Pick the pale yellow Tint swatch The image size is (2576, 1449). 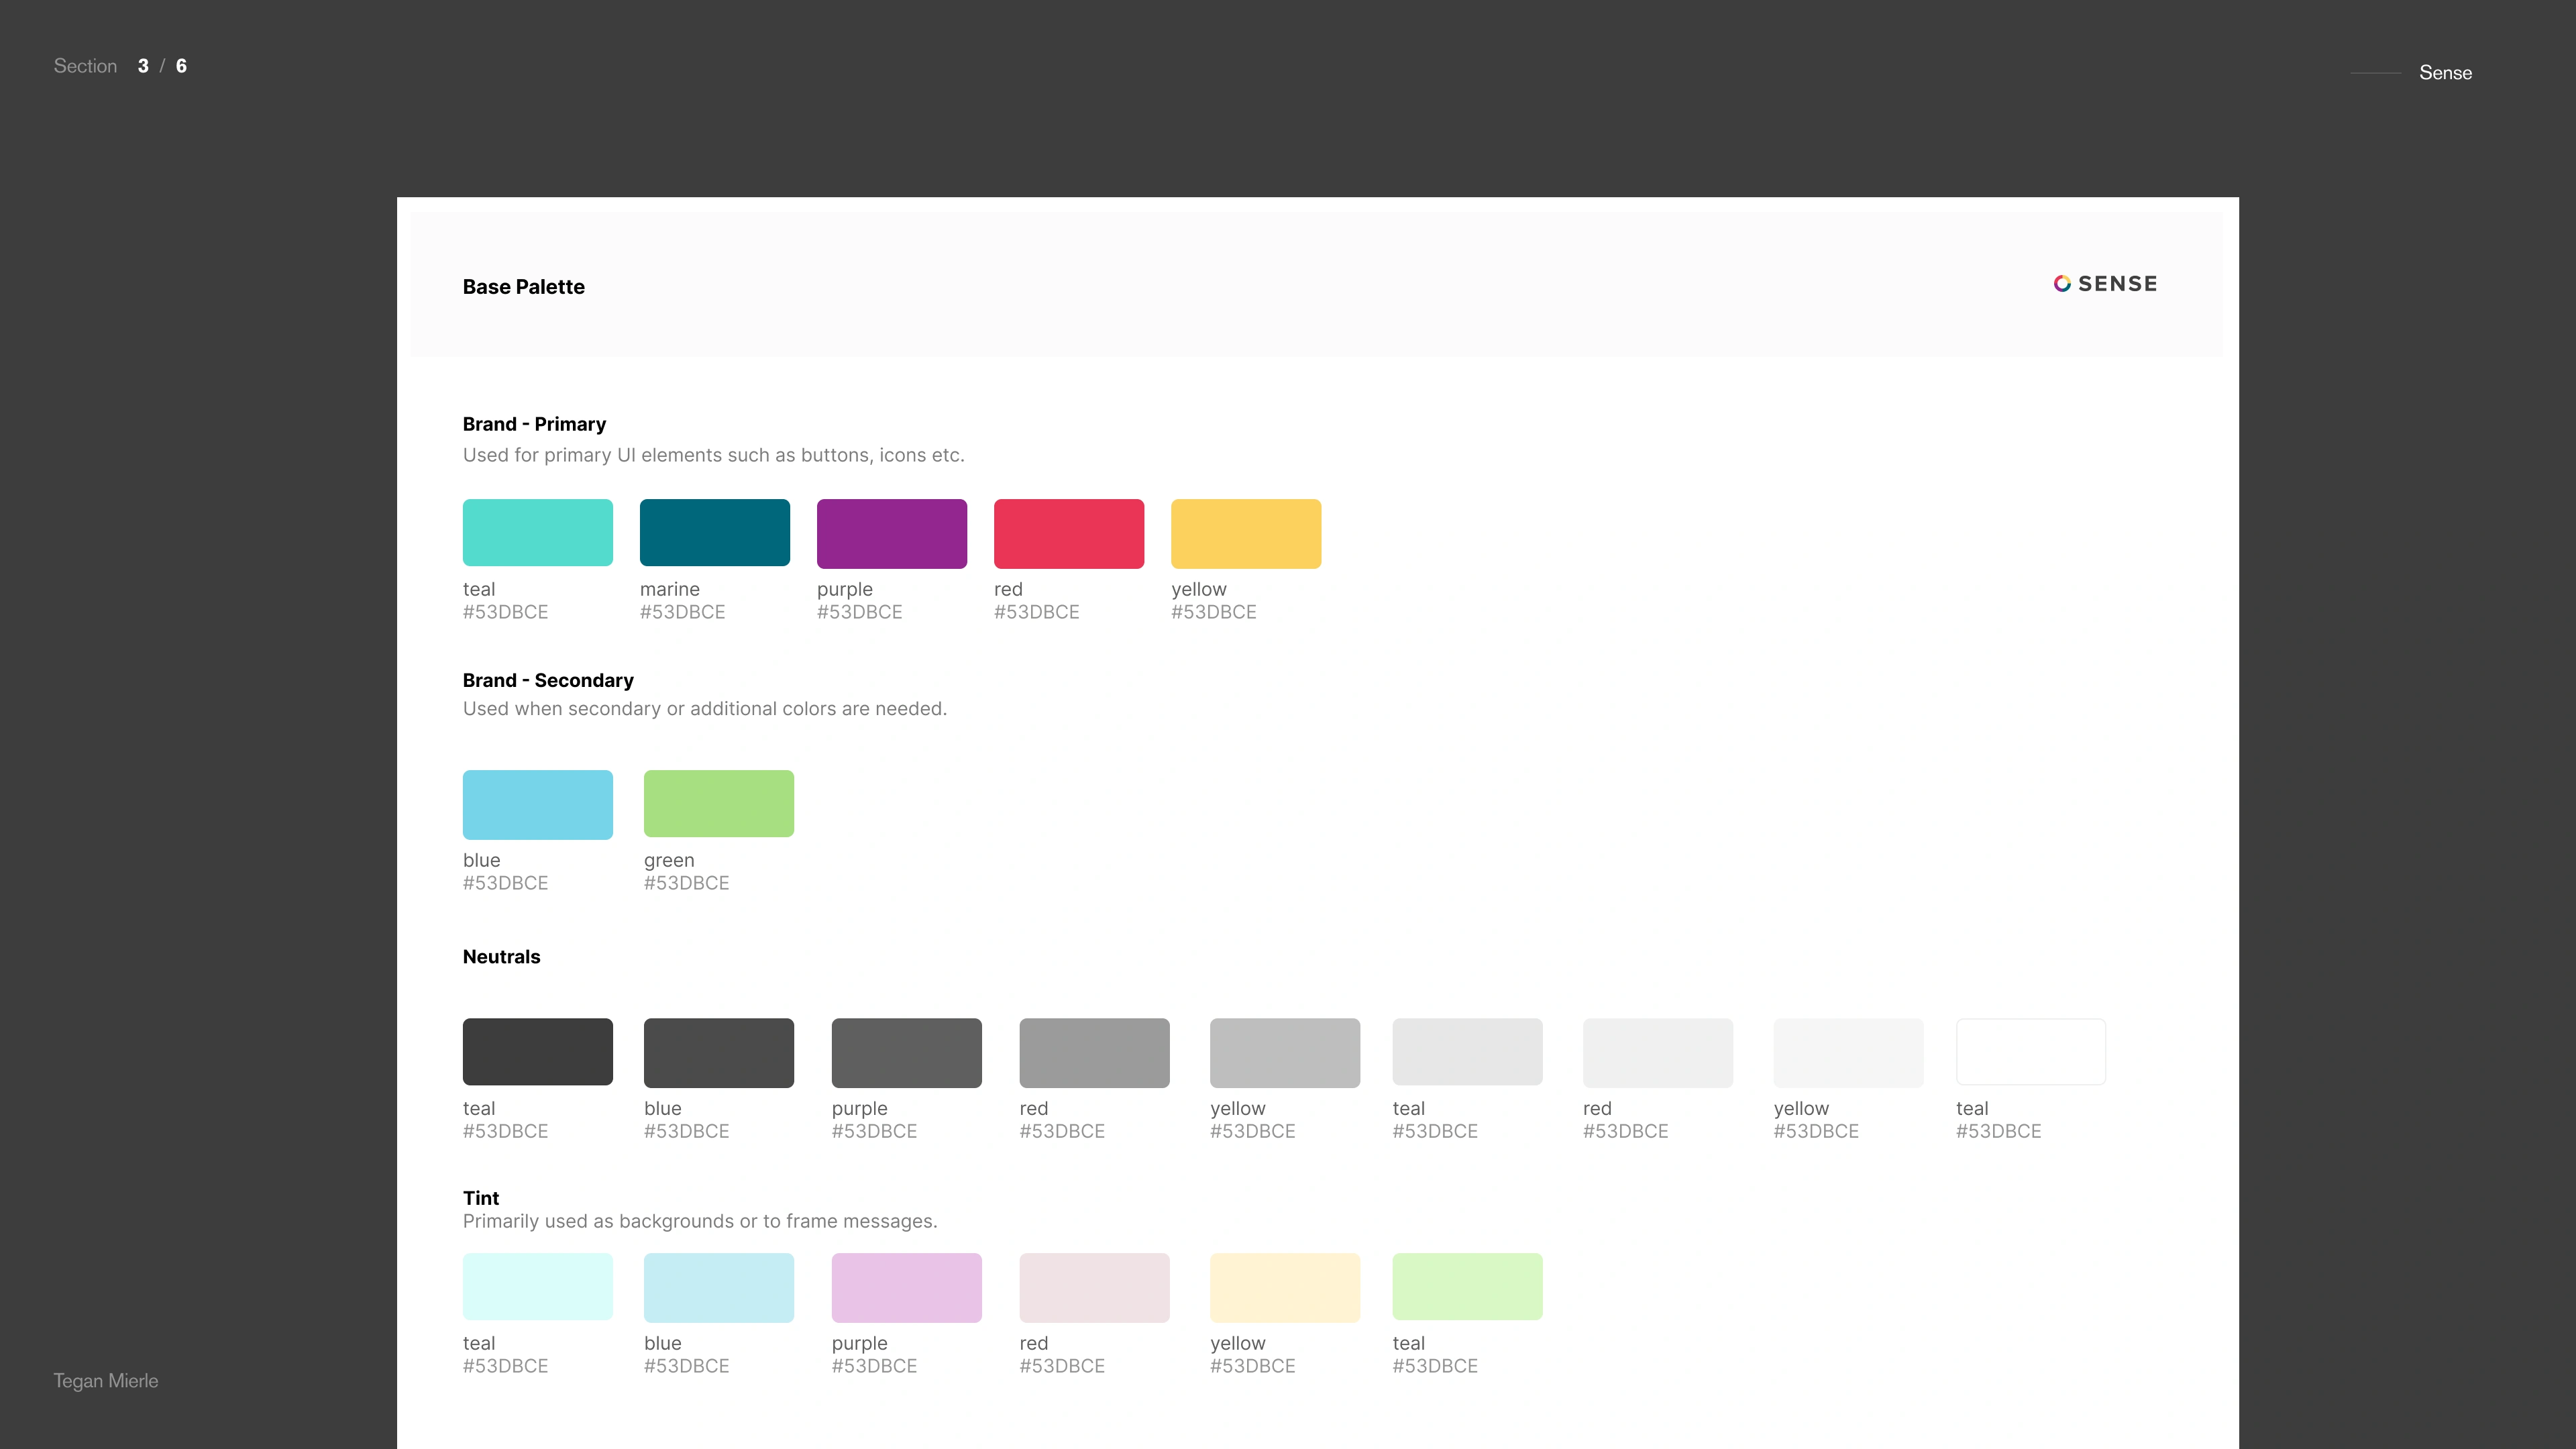1284,1288
